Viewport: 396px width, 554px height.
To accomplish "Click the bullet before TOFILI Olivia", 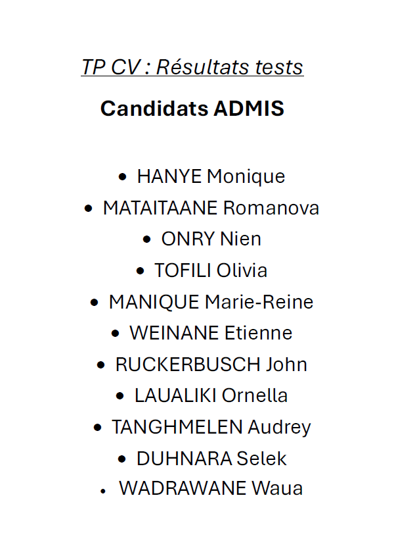I will coord(141,271).
